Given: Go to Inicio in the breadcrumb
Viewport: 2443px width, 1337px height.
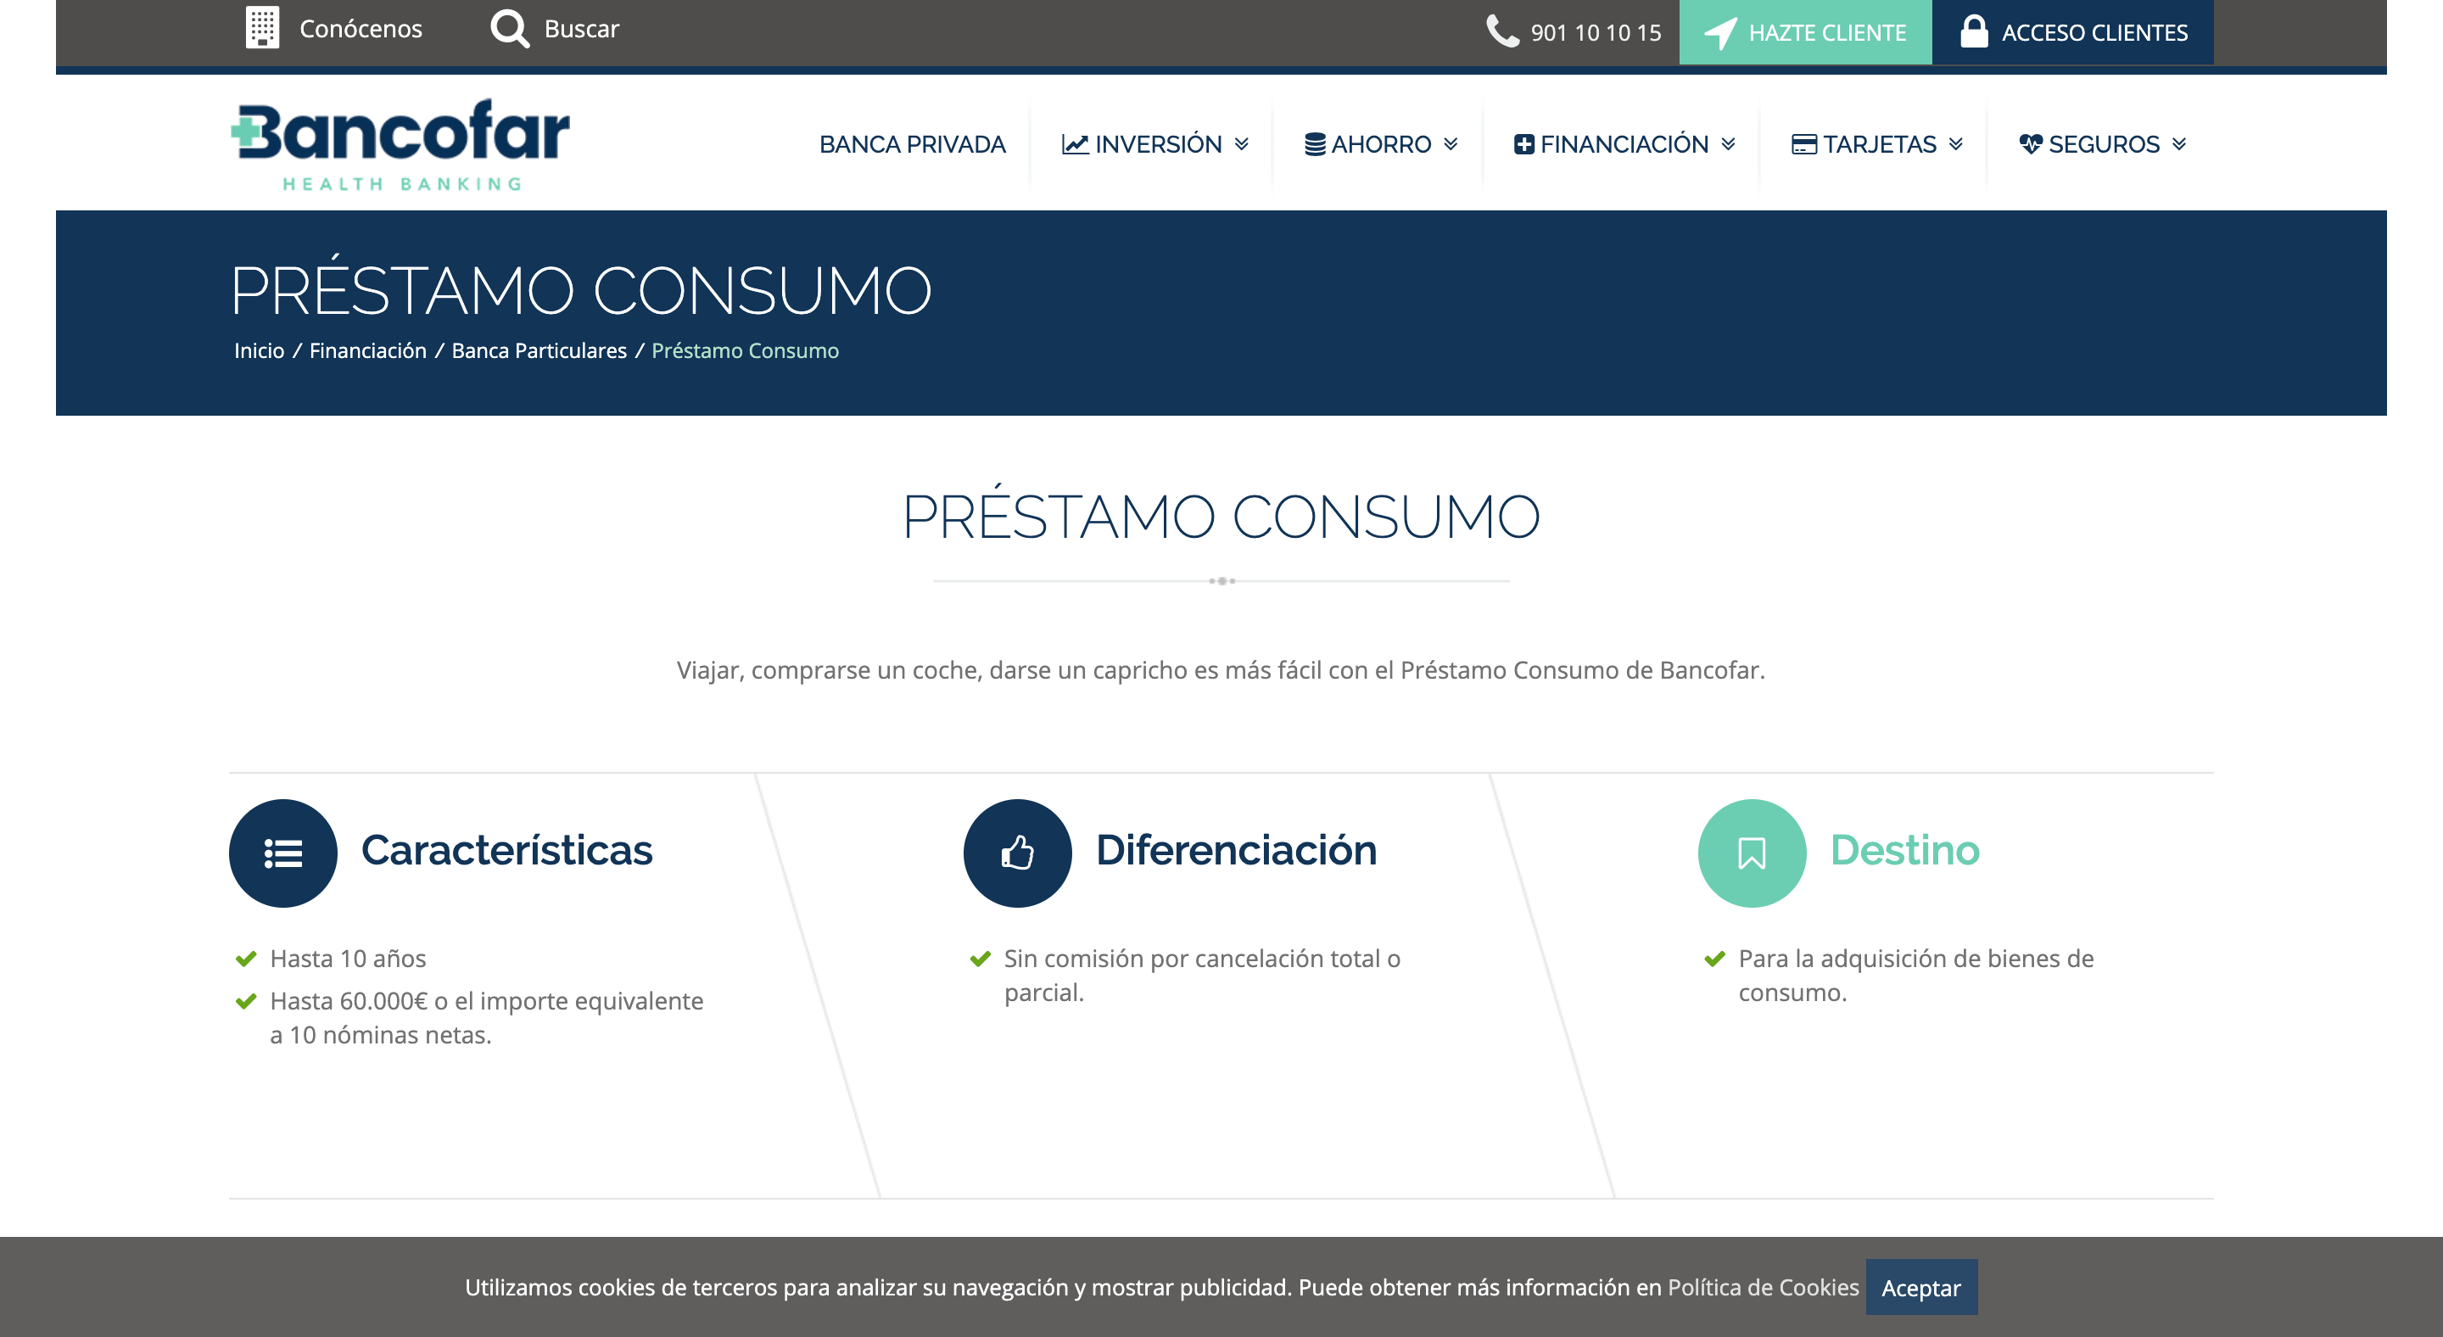Looking at the screenshot, I should [259, 351].
